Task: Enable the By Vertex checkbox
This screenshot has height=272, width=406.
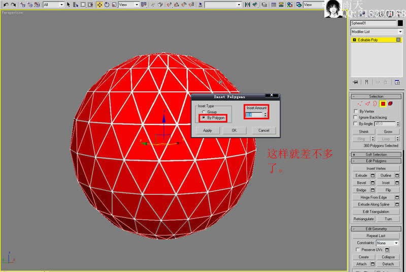Action: point(355,111)
